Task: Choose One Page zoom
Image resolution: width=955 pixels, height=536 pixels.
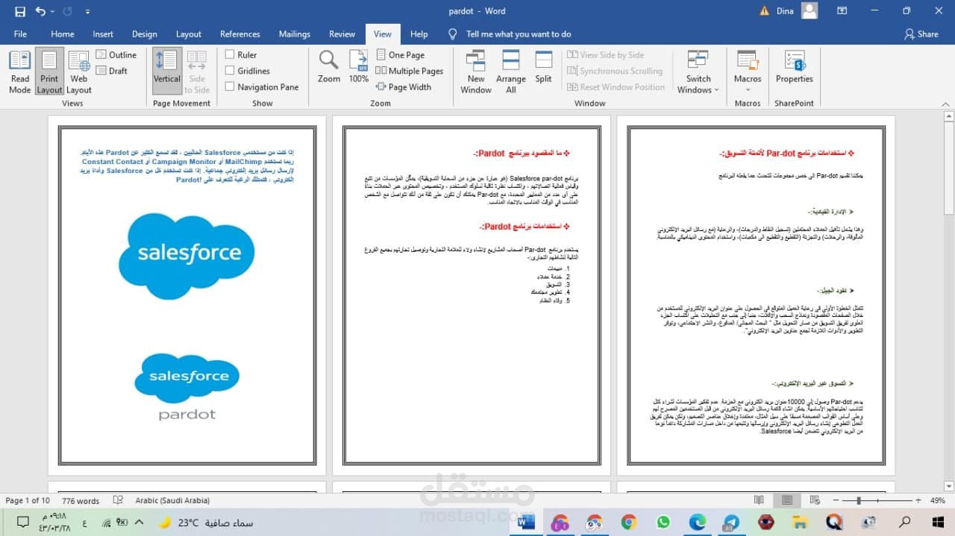Action: coord(401,54)
